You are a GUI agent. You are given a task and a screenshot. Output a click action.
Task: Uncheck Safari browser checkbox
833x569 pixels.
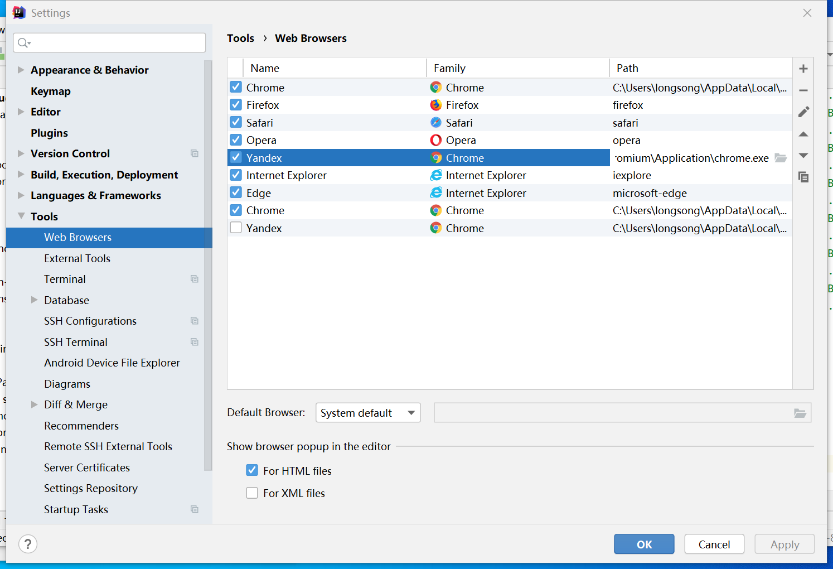[x=236, y=122]
